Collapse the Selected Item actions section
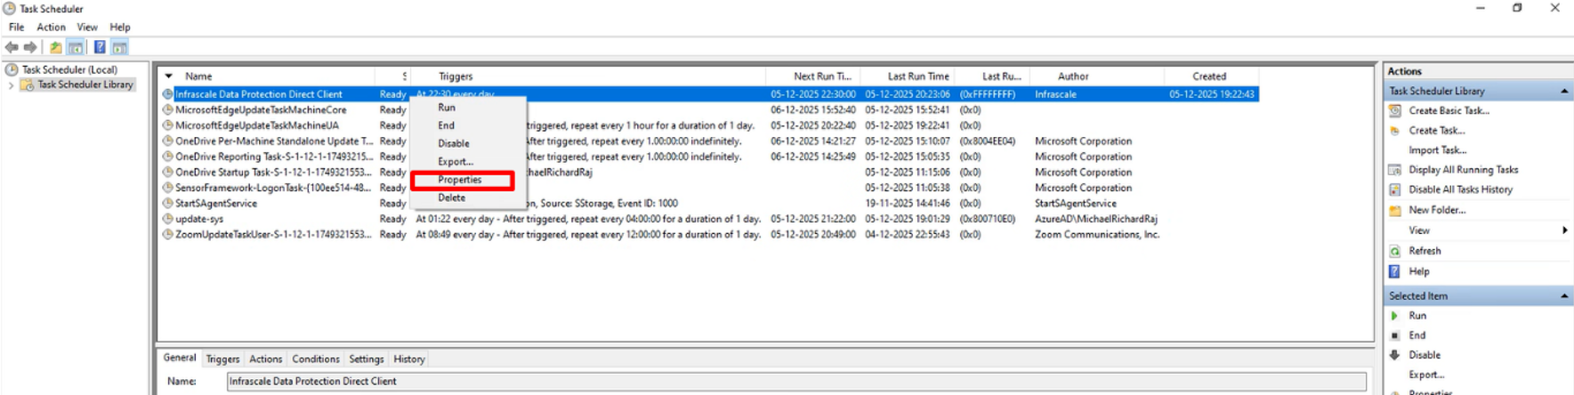Viewport: 1574px width, 395px height. pyautogui.click(x=1563, y=296)
